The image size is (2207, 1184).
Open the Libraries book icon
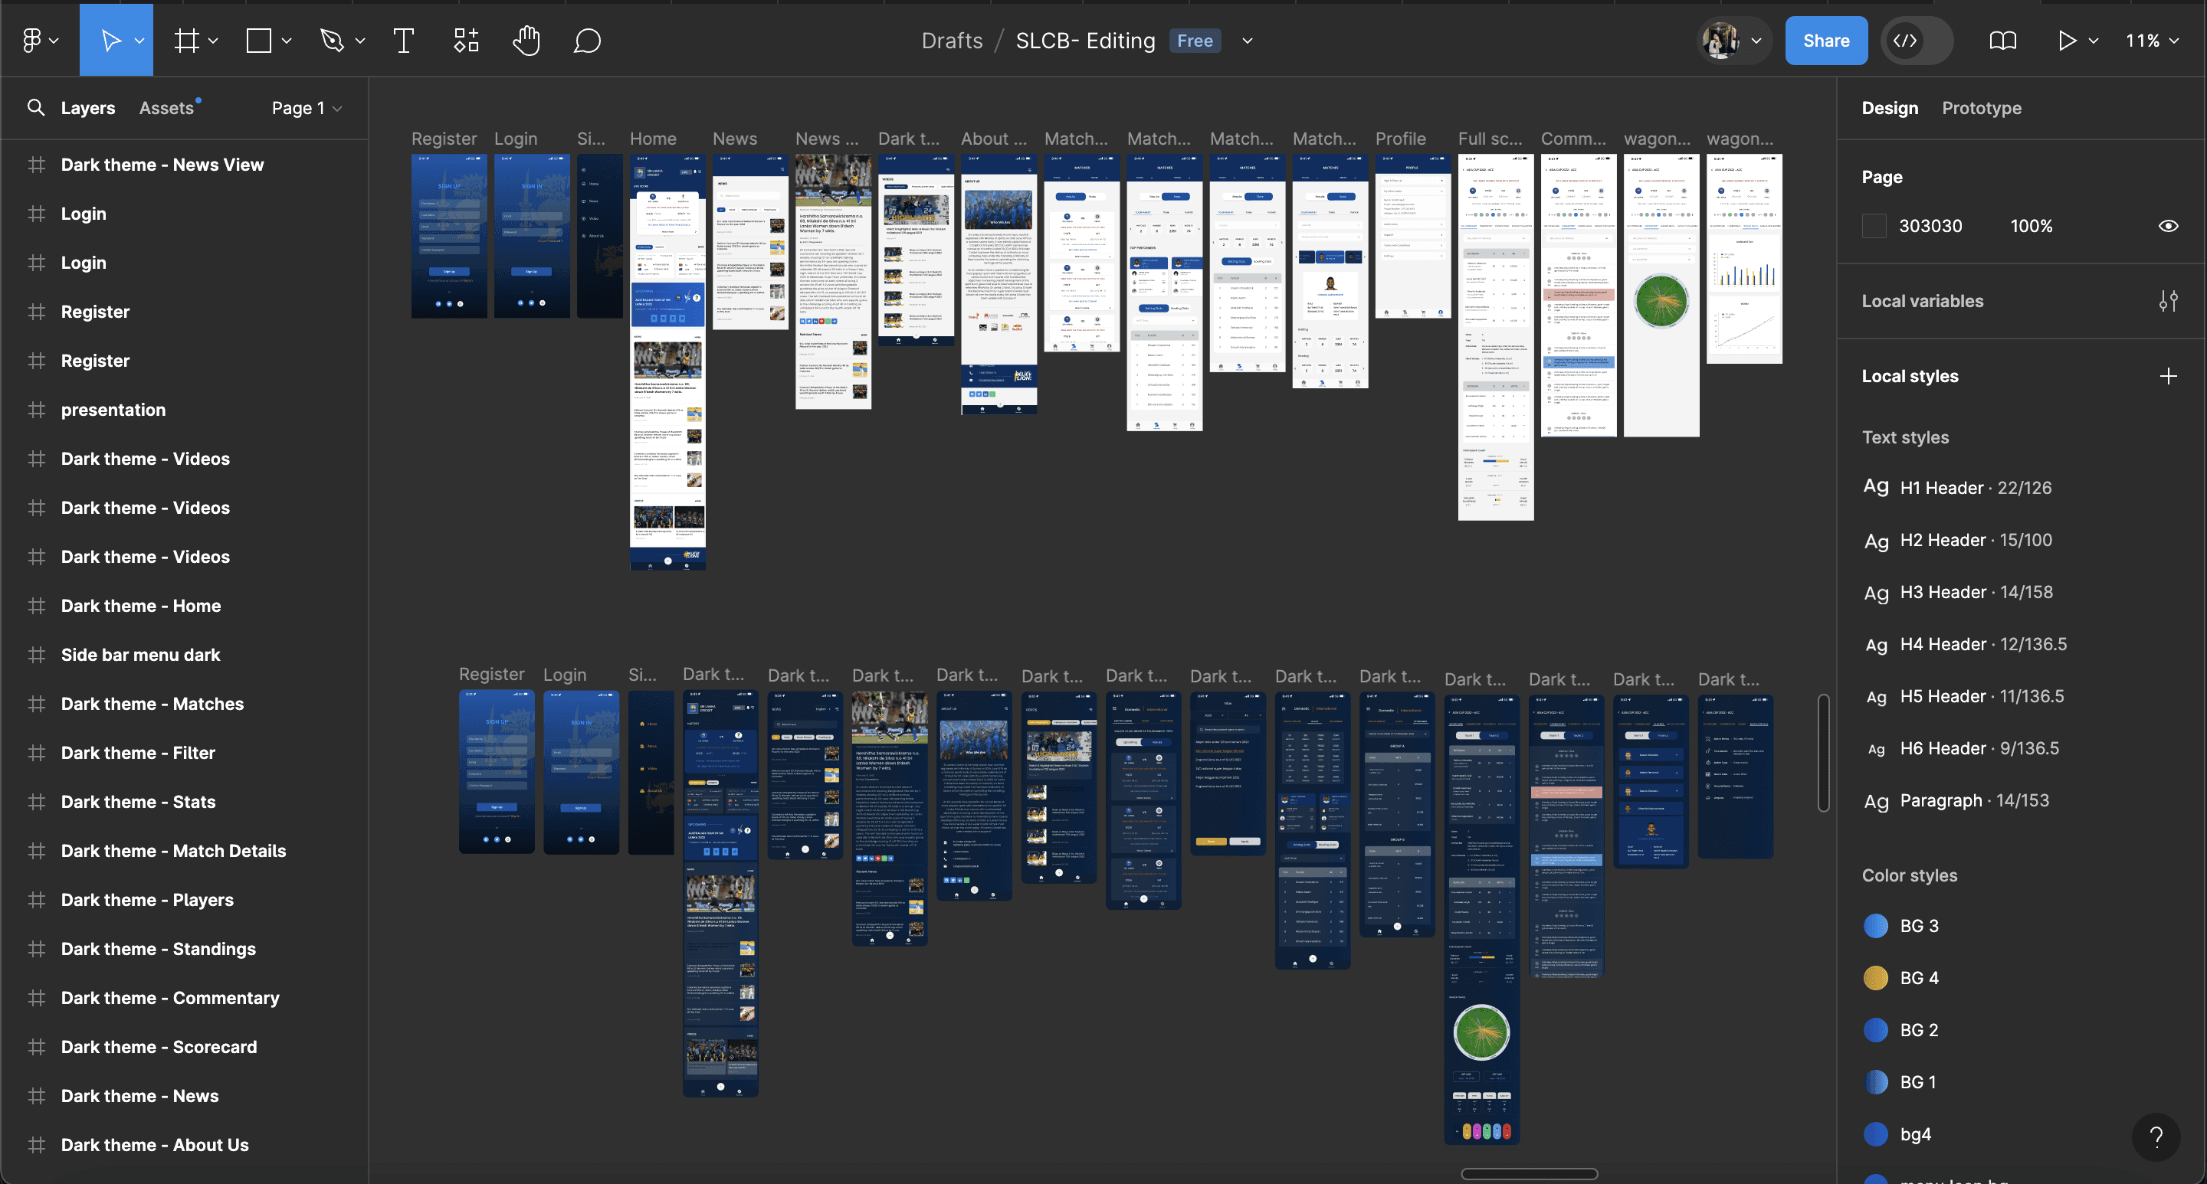[x=2002, y=41]
